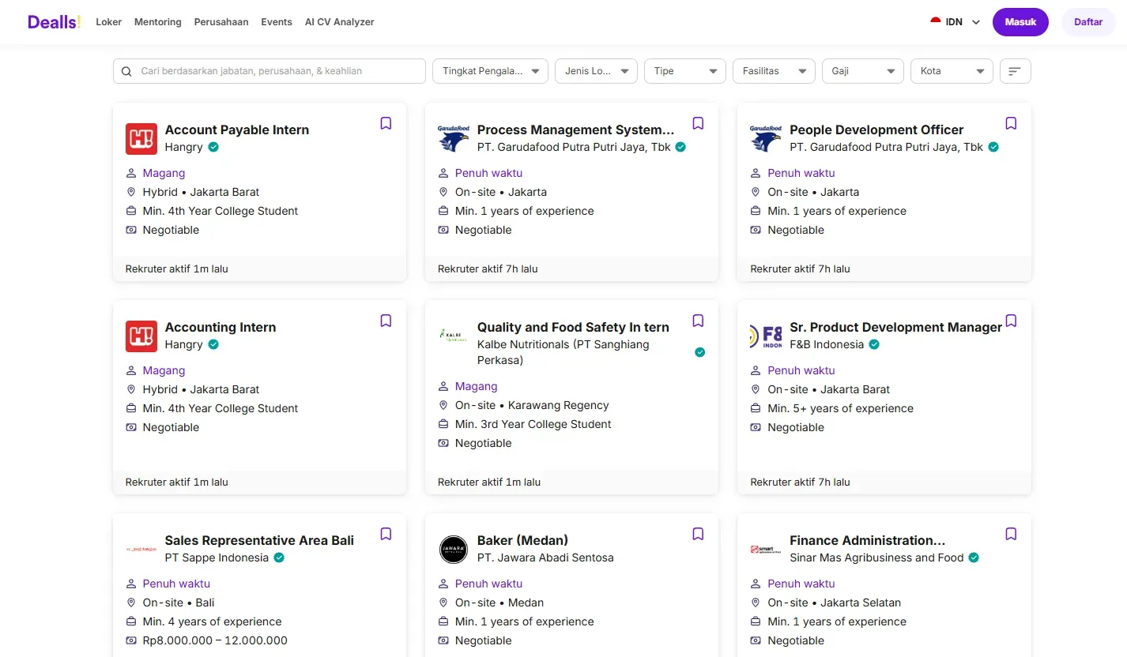Bookmark the Process Management System job
Image resolution: width=1127 pixels, height=657 pixels.
698,123
